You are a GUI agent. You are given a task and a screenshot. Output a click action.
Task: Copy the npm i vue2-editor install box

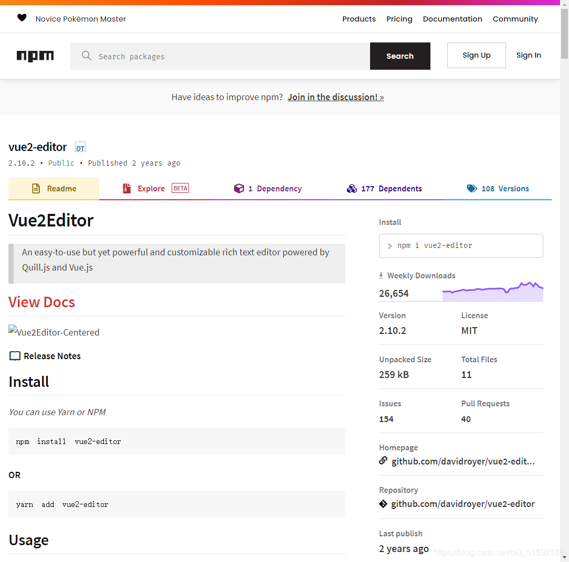461,246
